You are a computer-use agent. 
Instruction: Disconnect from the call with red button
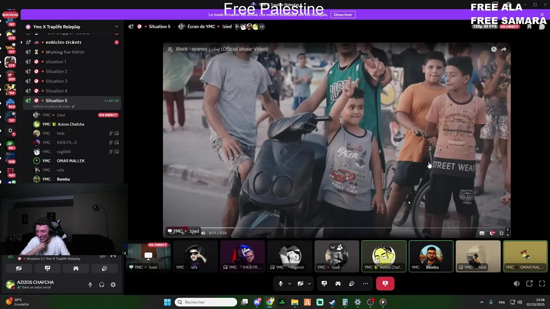pos(385,283)
